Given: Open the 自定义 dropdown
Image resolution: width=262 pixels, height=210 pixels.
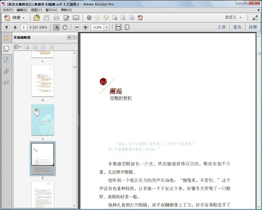Looking at the screenshot, I should pos(233,17).
